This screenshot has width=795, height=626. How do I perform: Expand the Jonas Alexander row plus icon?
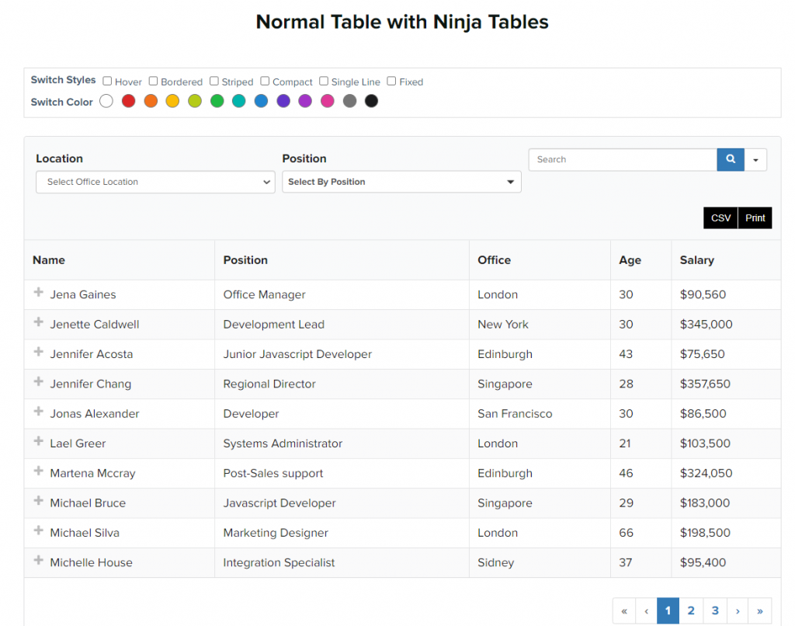coord(39,412)
